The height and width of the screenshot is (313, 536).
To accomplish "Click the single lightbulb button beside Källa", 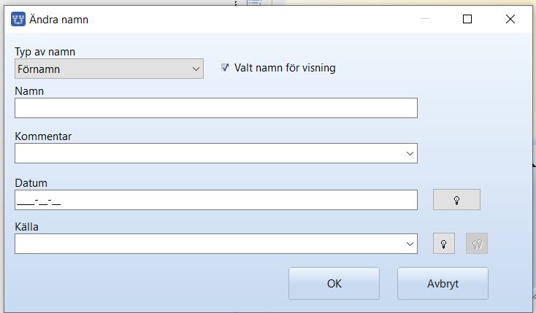I will point(443,244).
